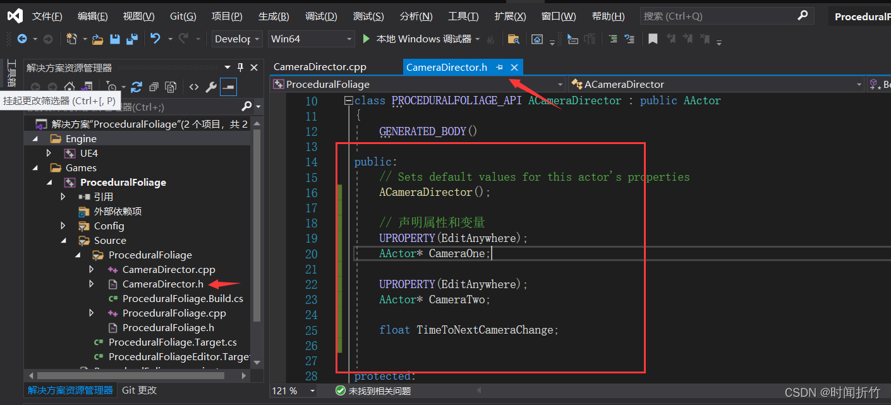Open the Git(G) menu
Screen dimensions: 891x405
click(183, 16)
